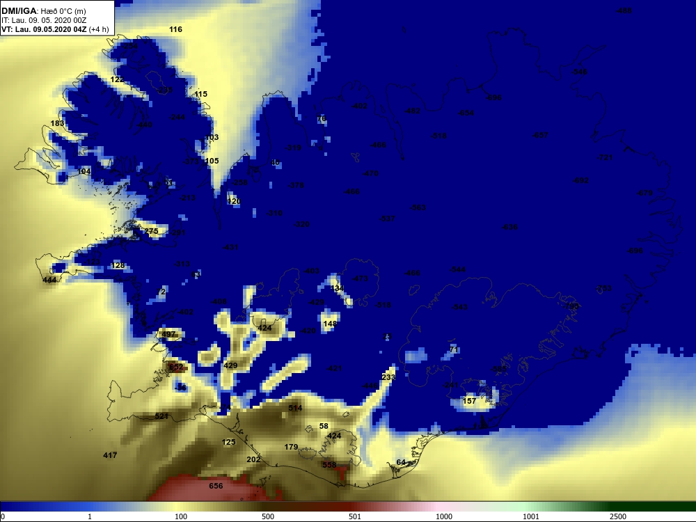
Task: Click the legend label '2500'
Action: point(618,516)
